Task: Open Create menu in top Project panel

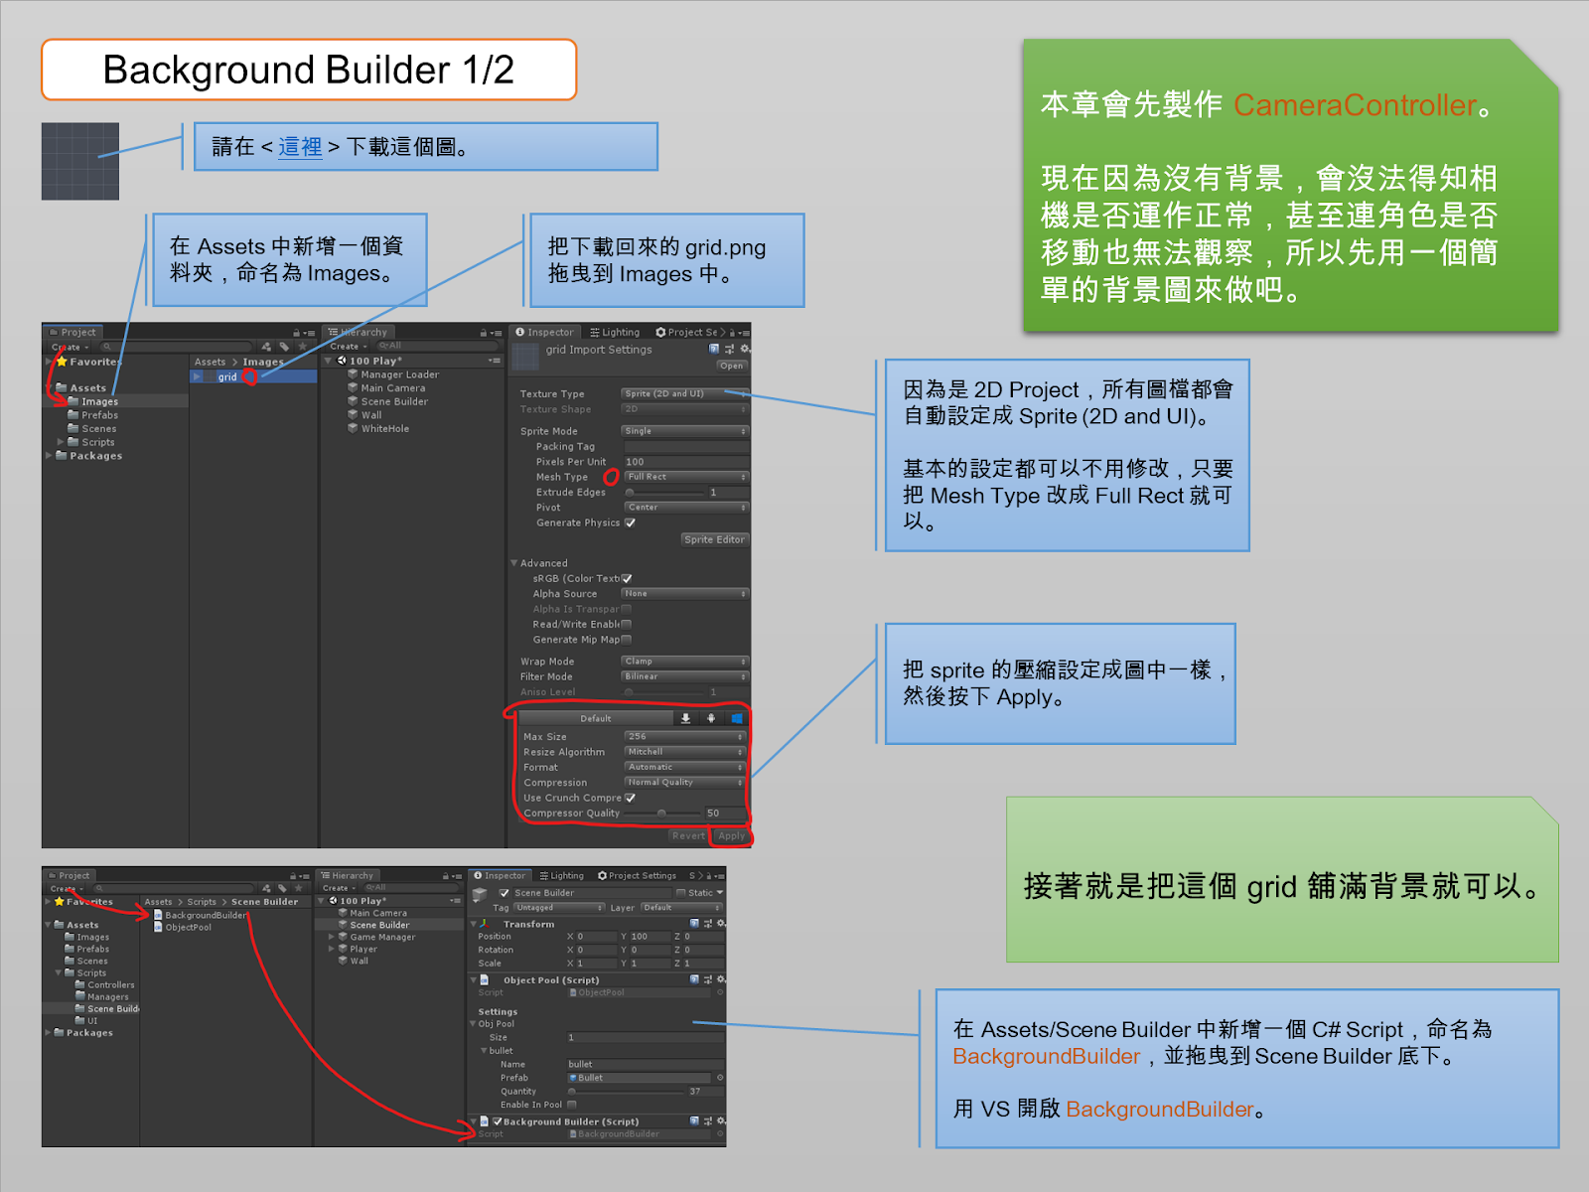Action: coord(70,348)
